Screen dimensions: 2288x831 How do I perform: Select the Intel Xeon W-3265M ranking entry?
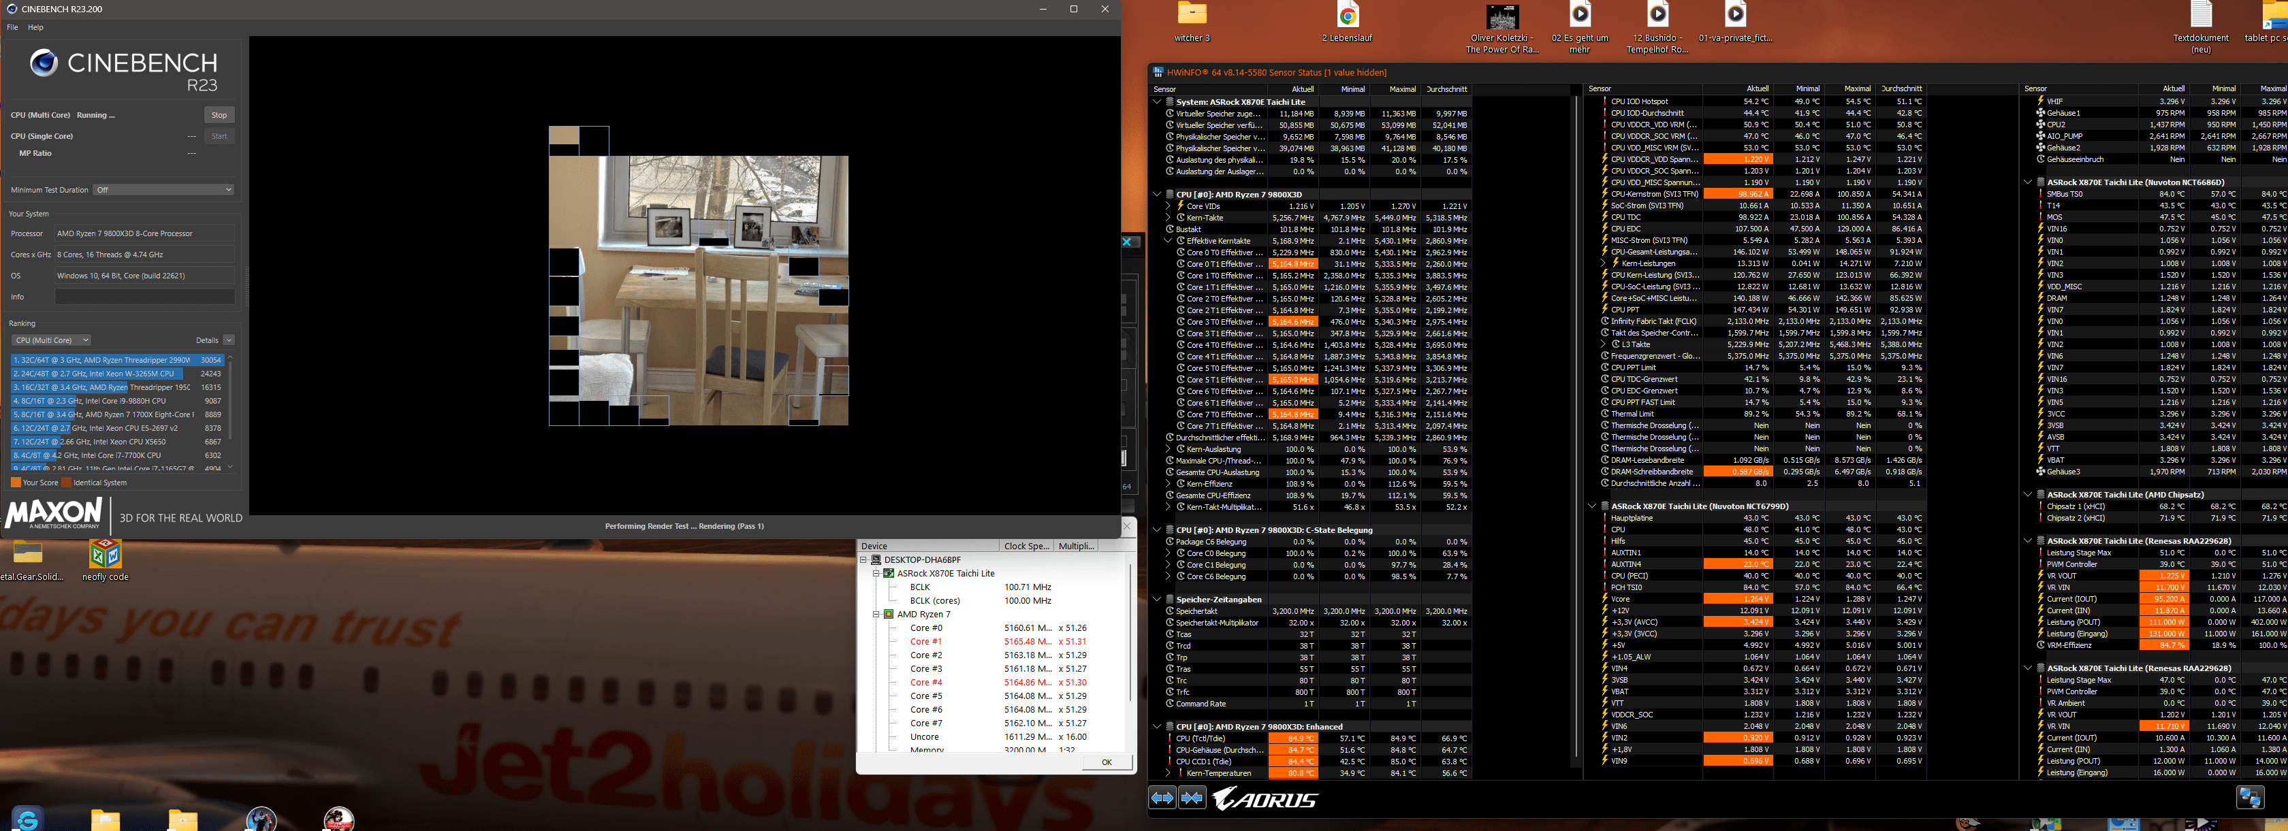click(117, 374)
